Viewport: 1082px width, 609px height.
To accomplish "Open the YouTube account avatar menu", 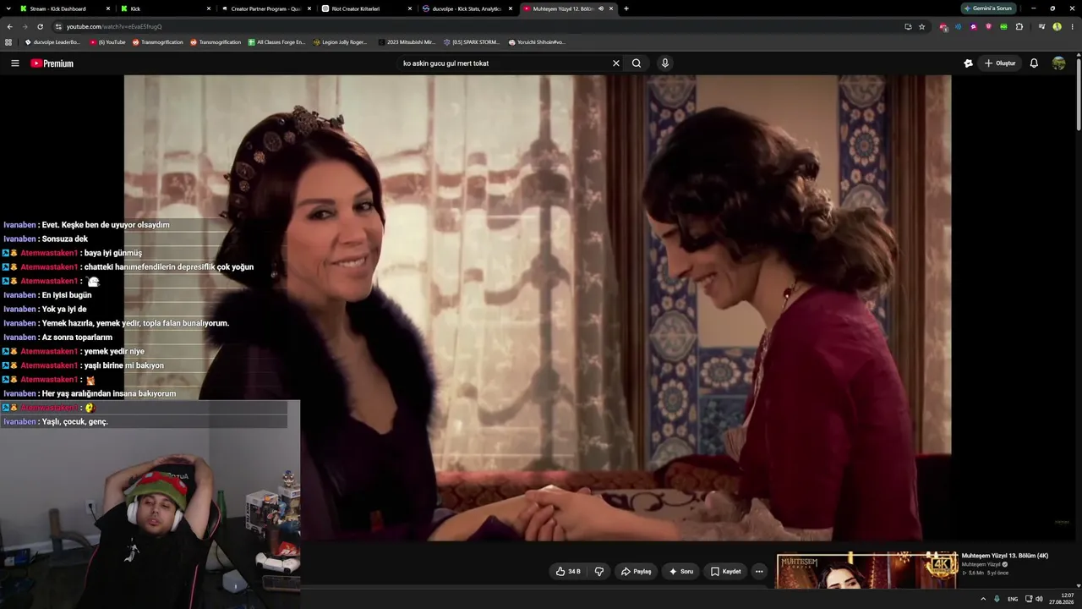I will 1058,63.
